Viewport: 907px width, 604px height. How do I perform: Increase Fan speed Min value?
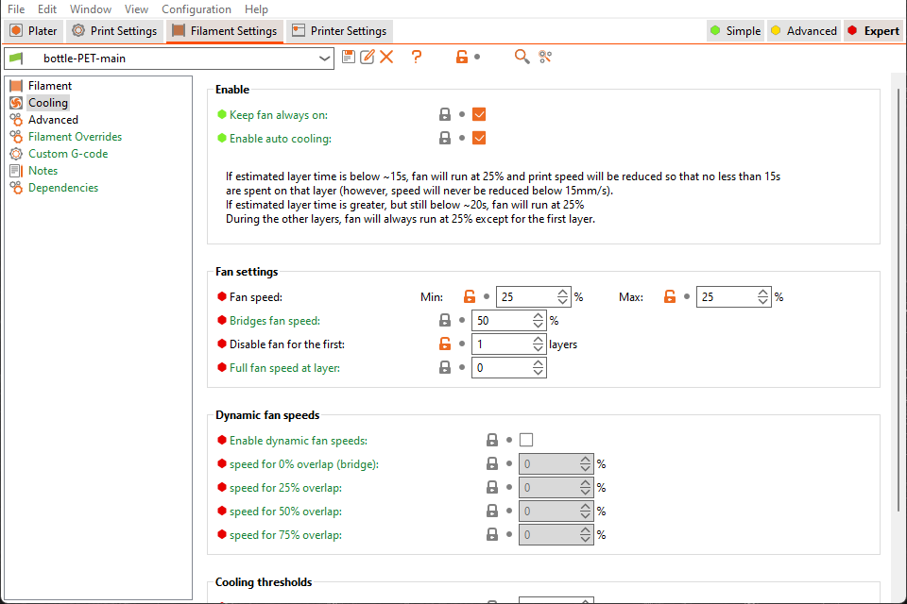click(x=563, y=293)
